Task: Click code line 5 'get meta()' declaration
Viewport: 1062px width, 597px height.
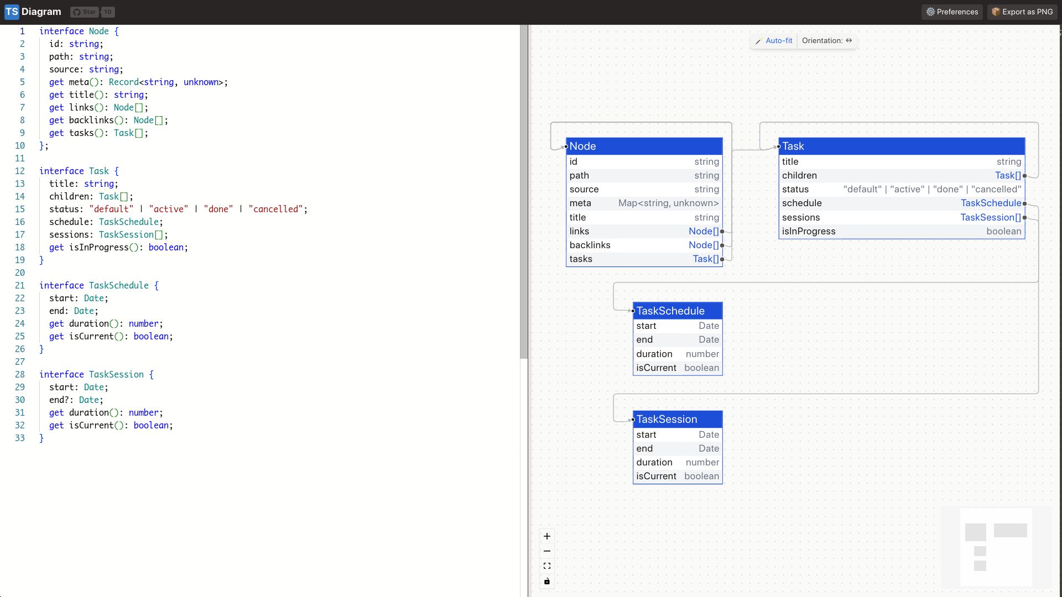Action: point(138,82)
